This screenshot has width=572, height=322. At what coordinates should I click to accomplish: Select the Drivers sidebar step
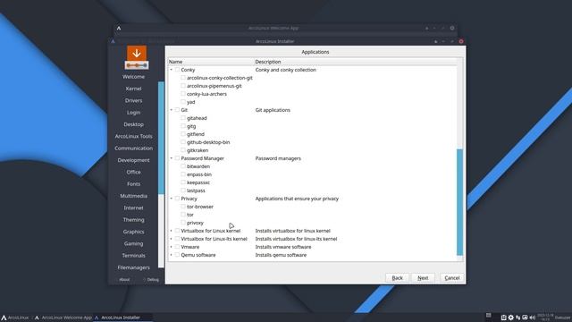tap(133, 100)
